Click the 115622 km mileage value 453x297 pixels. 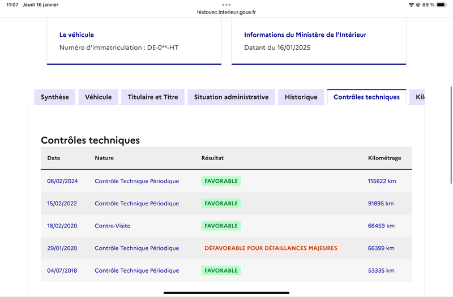click(x=382, y=181)
